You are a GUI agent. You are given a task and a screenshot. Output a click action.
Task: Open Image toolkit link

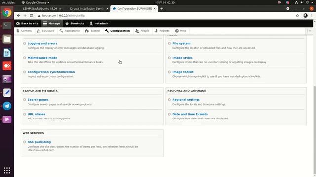(x=183, y=72)
